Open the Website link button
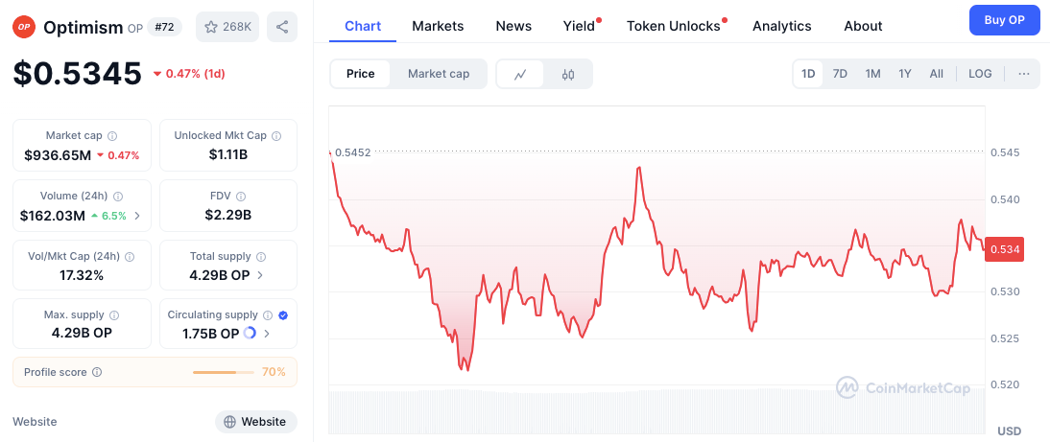This screenshot has width=1050, height=442. coord(256,422)
